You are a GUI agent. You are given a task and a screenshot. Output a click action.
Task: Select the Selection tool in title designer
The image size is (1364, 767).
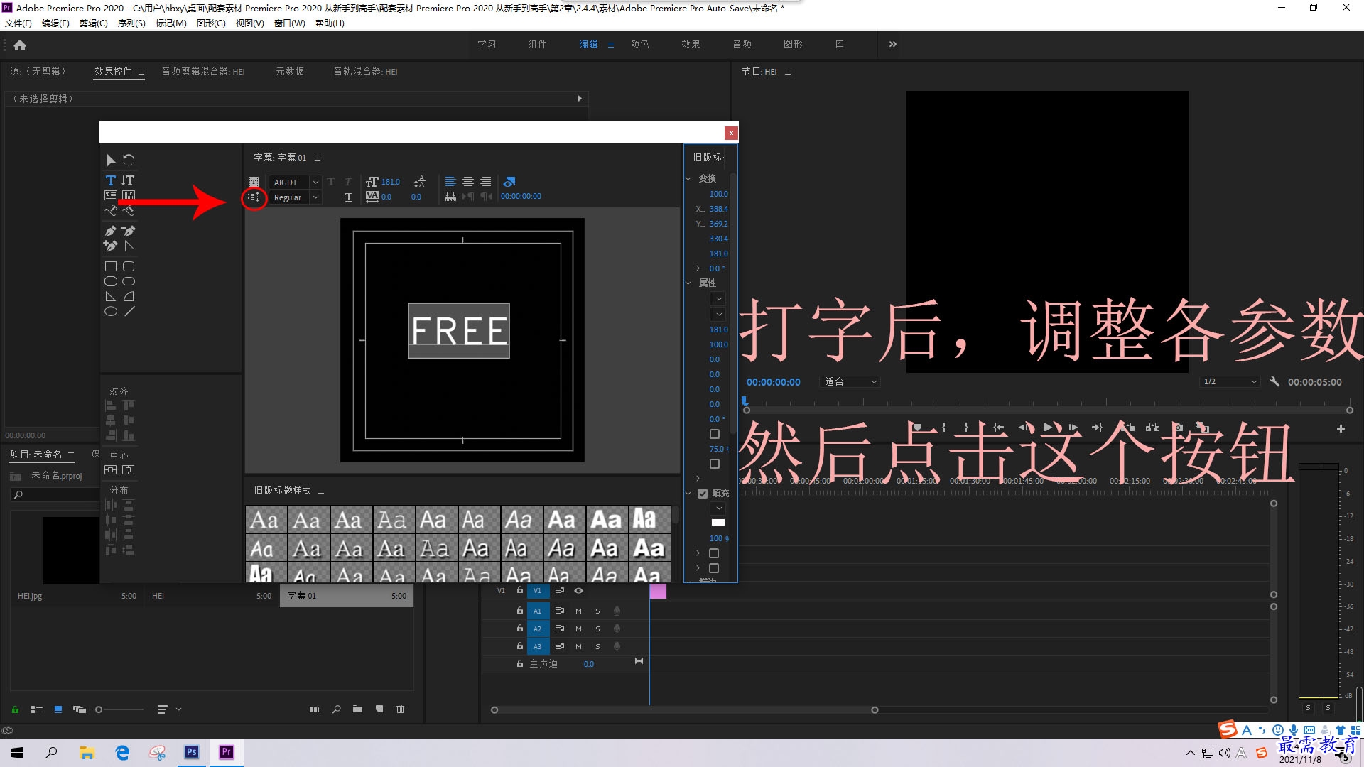pyautogui.click(x=110, y=160)
